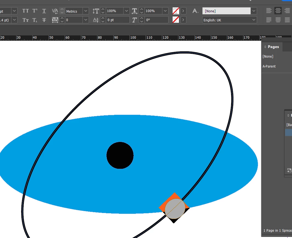Click the '1 Page in 1 Spread' status text
The height and width of the screenshot is (238, 292).
[x=277, y=231]
